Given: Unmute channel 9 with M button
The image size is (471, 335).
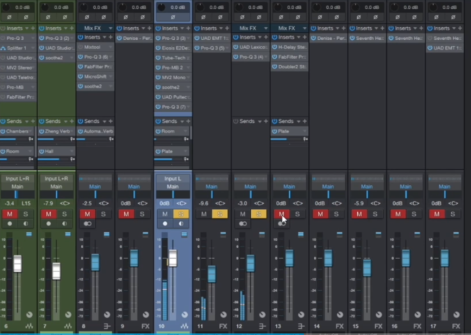Looking at the screenshot, I should coord(126,214).
